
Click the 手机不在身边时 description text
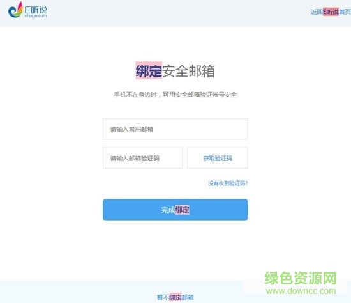click(175, 95)
